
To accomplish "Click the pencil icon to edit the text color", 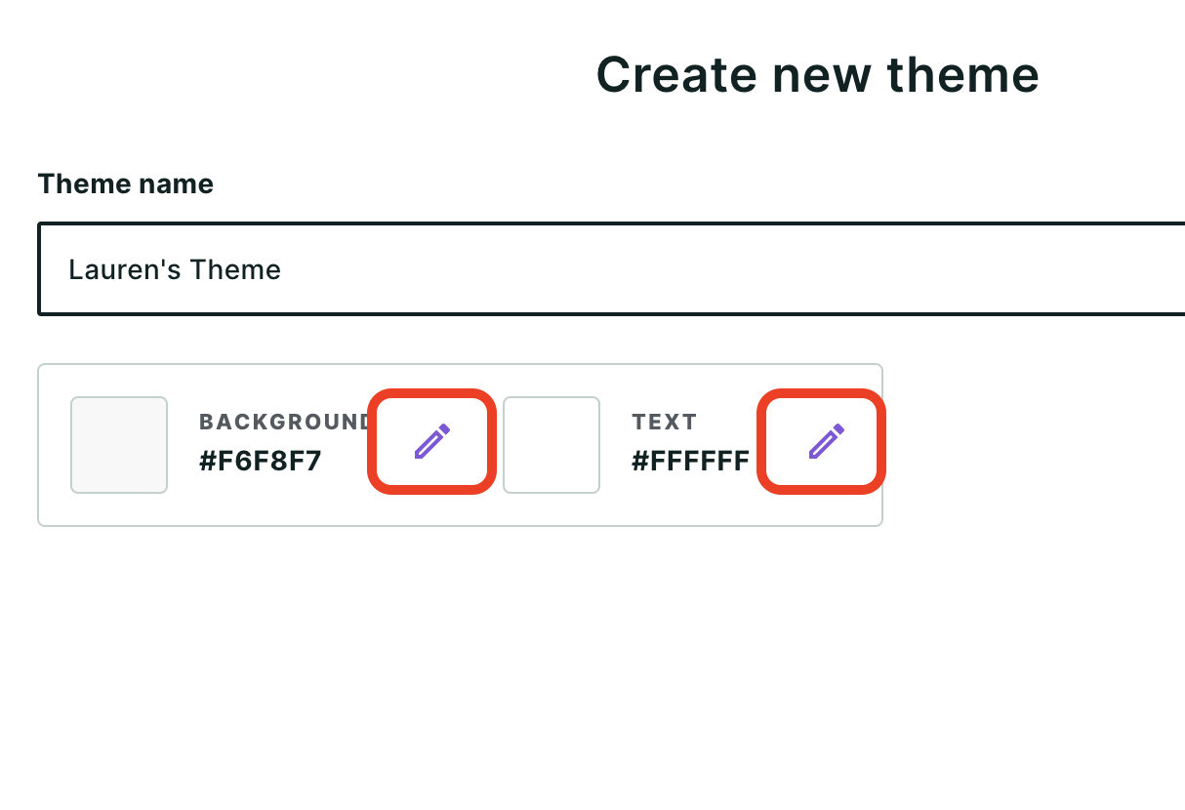I will point(825,441).
